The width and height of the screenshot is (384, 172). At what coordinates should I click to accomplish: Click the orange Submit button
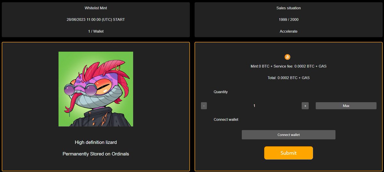[x=288, y=153]
